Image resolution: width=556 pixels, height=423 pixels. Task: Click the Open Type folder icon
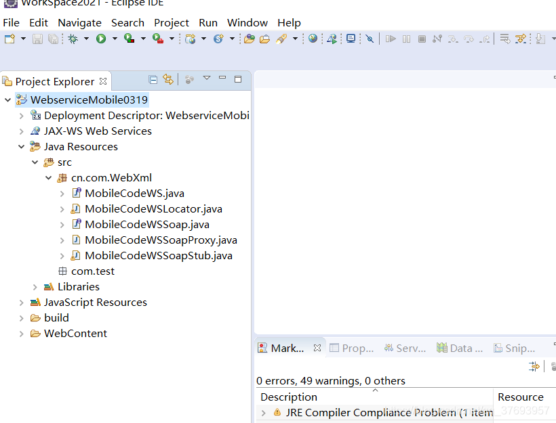[250, 39]
